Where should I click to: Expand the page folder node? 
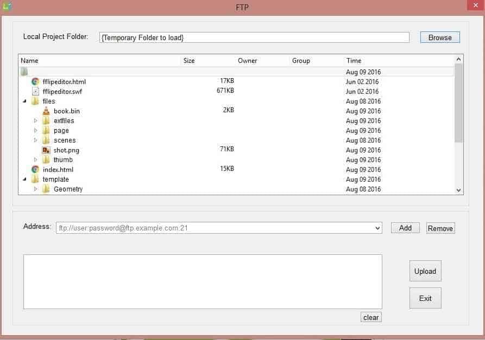click(x=35, y=130)
